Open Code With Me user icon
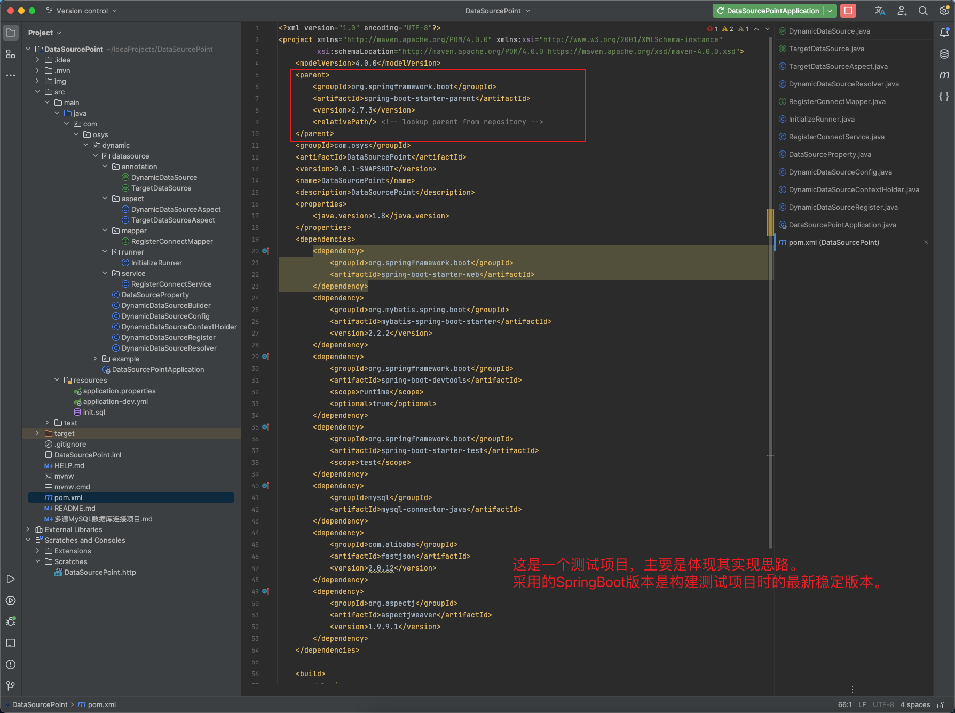The height and width of the screenshot is (713, 955). tap(902, 11)
